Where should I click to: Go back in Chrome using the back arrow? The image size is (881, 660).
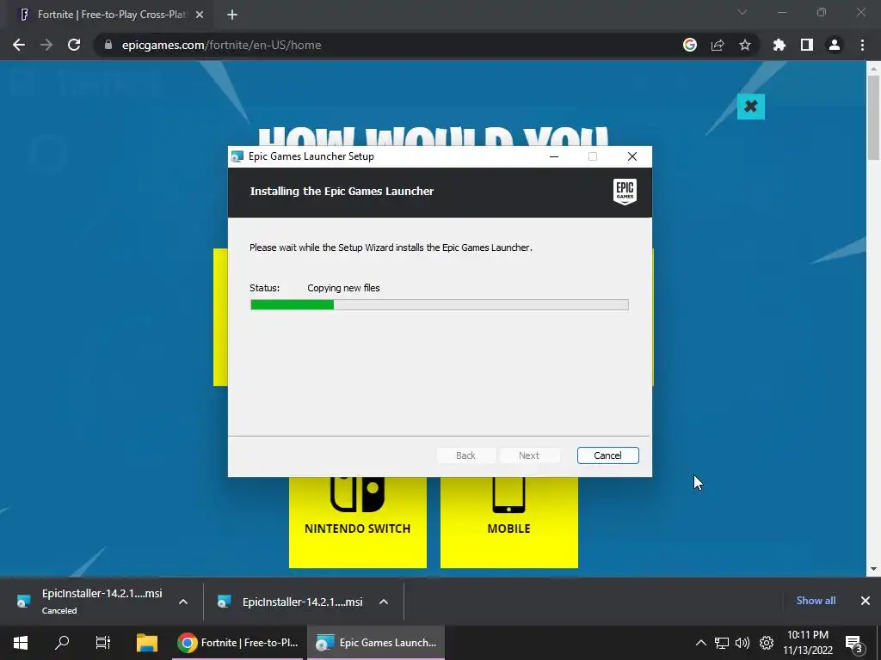[19, 45]
